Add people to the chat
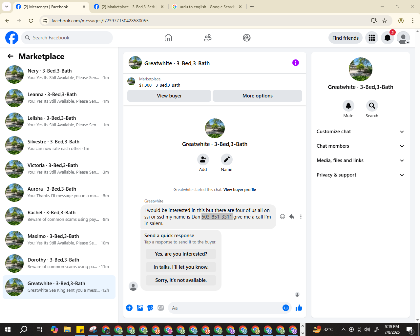This screenshot has width=420, height=336. pos(203,159)
